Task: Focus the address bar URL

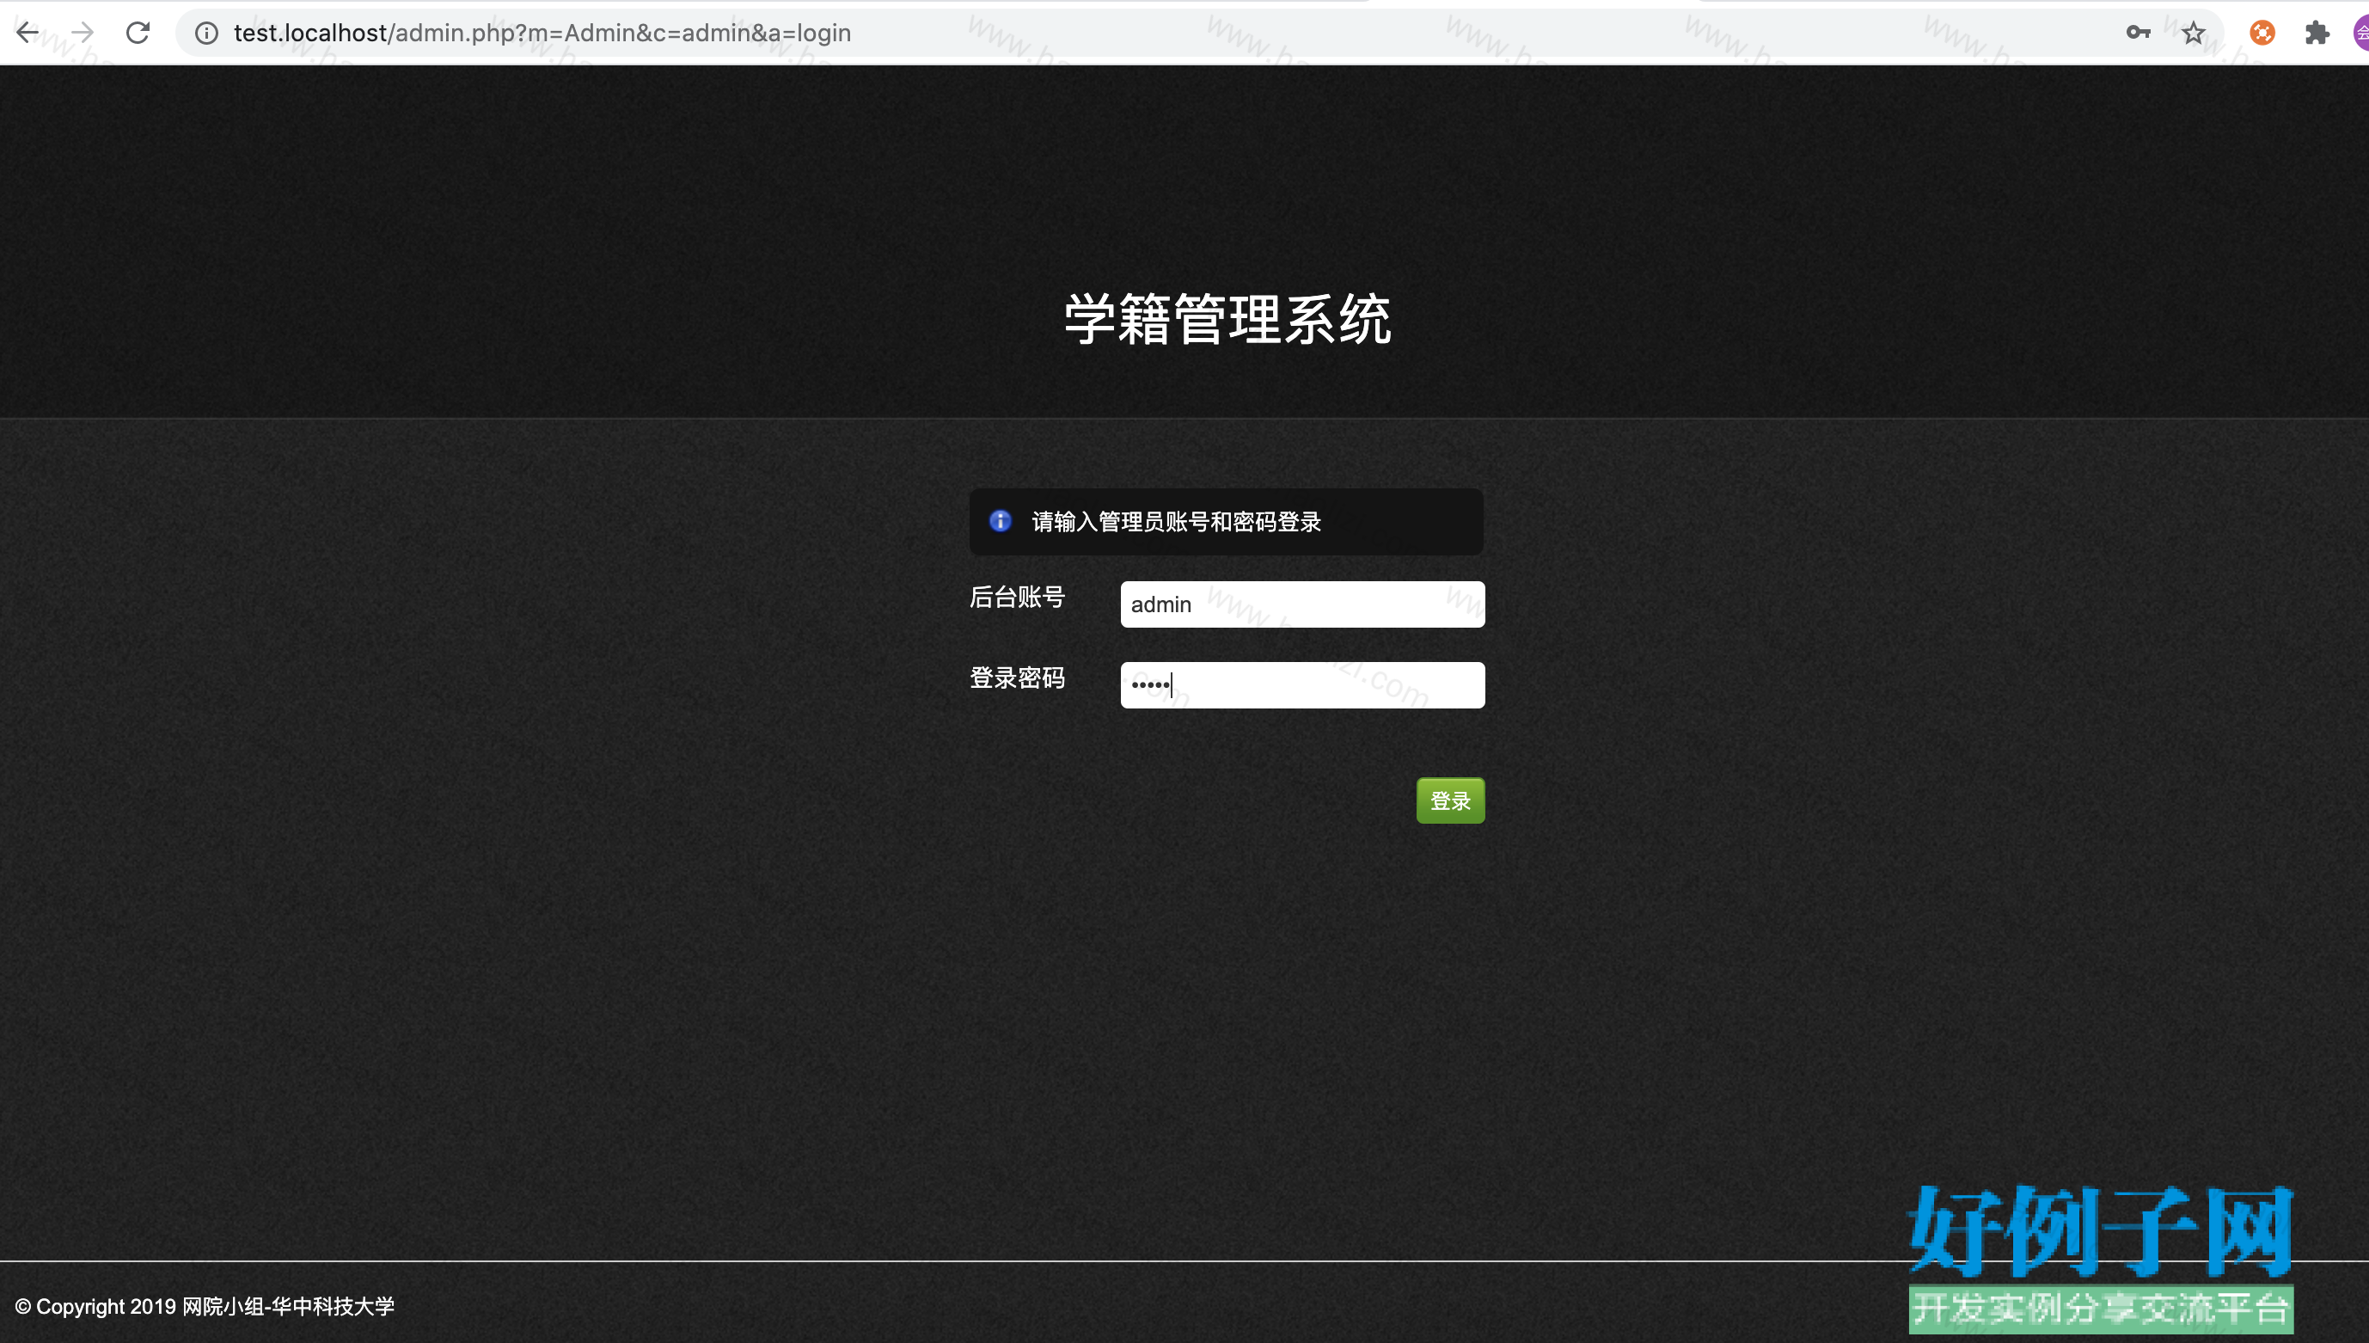Action: click(542, 34)
